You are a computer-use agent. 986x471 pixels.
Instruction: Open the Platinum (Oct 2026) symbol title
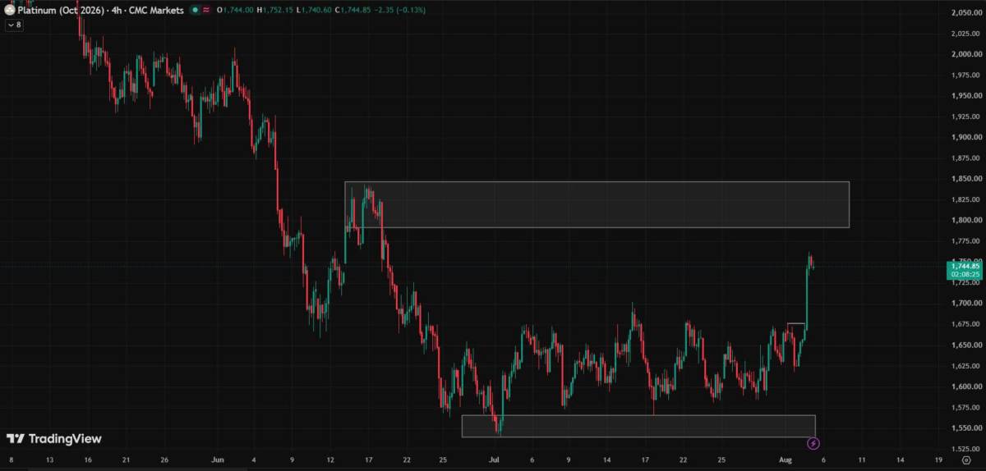(x=59, y=11)
